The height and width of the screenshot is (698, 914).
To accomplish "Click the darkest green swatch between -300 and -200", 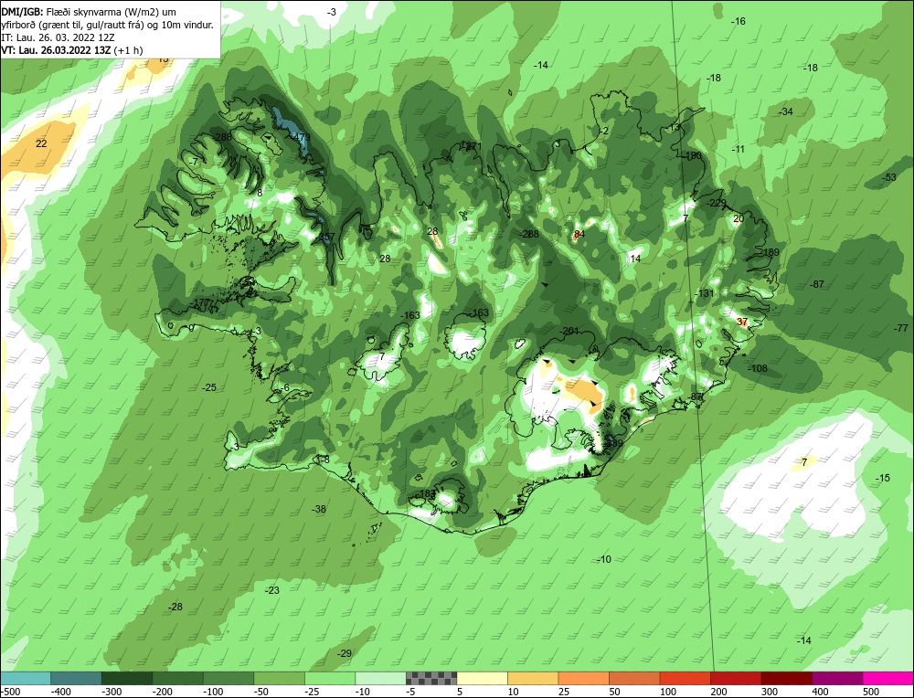I will click(127, 678).
